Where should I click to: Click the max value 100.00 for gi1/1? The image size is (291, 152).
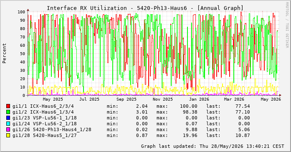pos(189,106)
